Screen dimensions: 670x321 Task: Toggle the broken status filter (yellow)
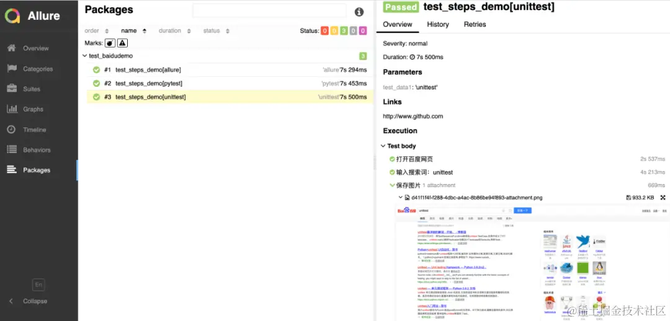pyautogui.click(x=334, y=31)
